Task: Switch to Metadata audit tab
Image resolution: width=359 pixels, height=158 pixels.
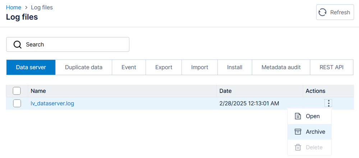Action: [x=281, y=67]
